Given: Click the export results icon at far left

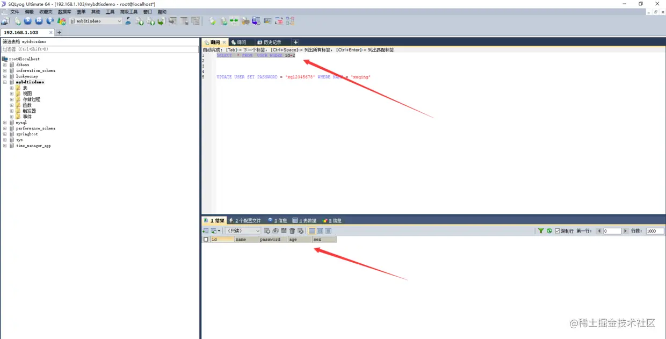Looking at the screenshot, I should [x=205, y=230].
